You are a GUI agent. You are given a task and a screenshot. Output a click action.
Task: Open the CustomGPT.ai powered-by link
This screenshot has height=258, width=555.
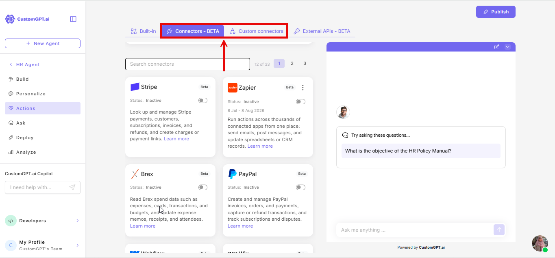(x=432, y=247)
